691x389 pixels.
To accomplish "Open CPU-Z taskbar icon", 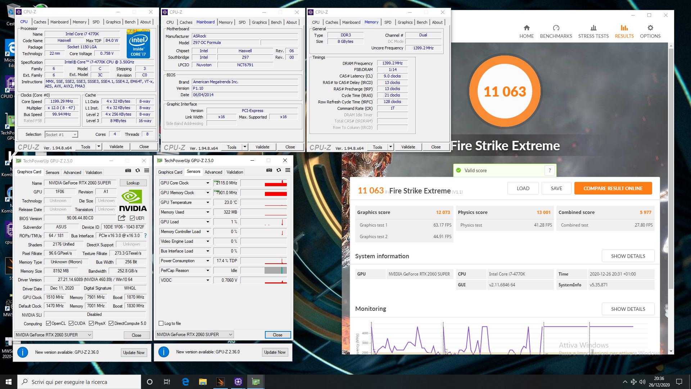I will point(238,382).
